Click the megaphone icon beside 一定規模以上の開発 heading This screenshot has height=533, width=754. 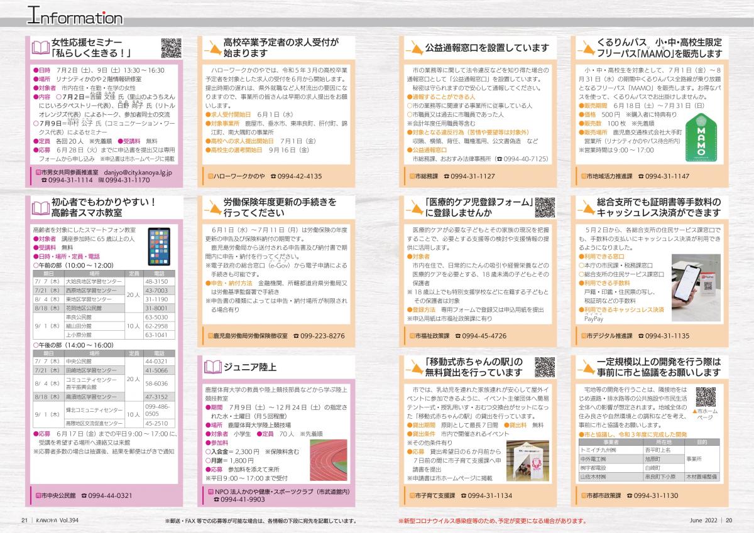[586, 367]
